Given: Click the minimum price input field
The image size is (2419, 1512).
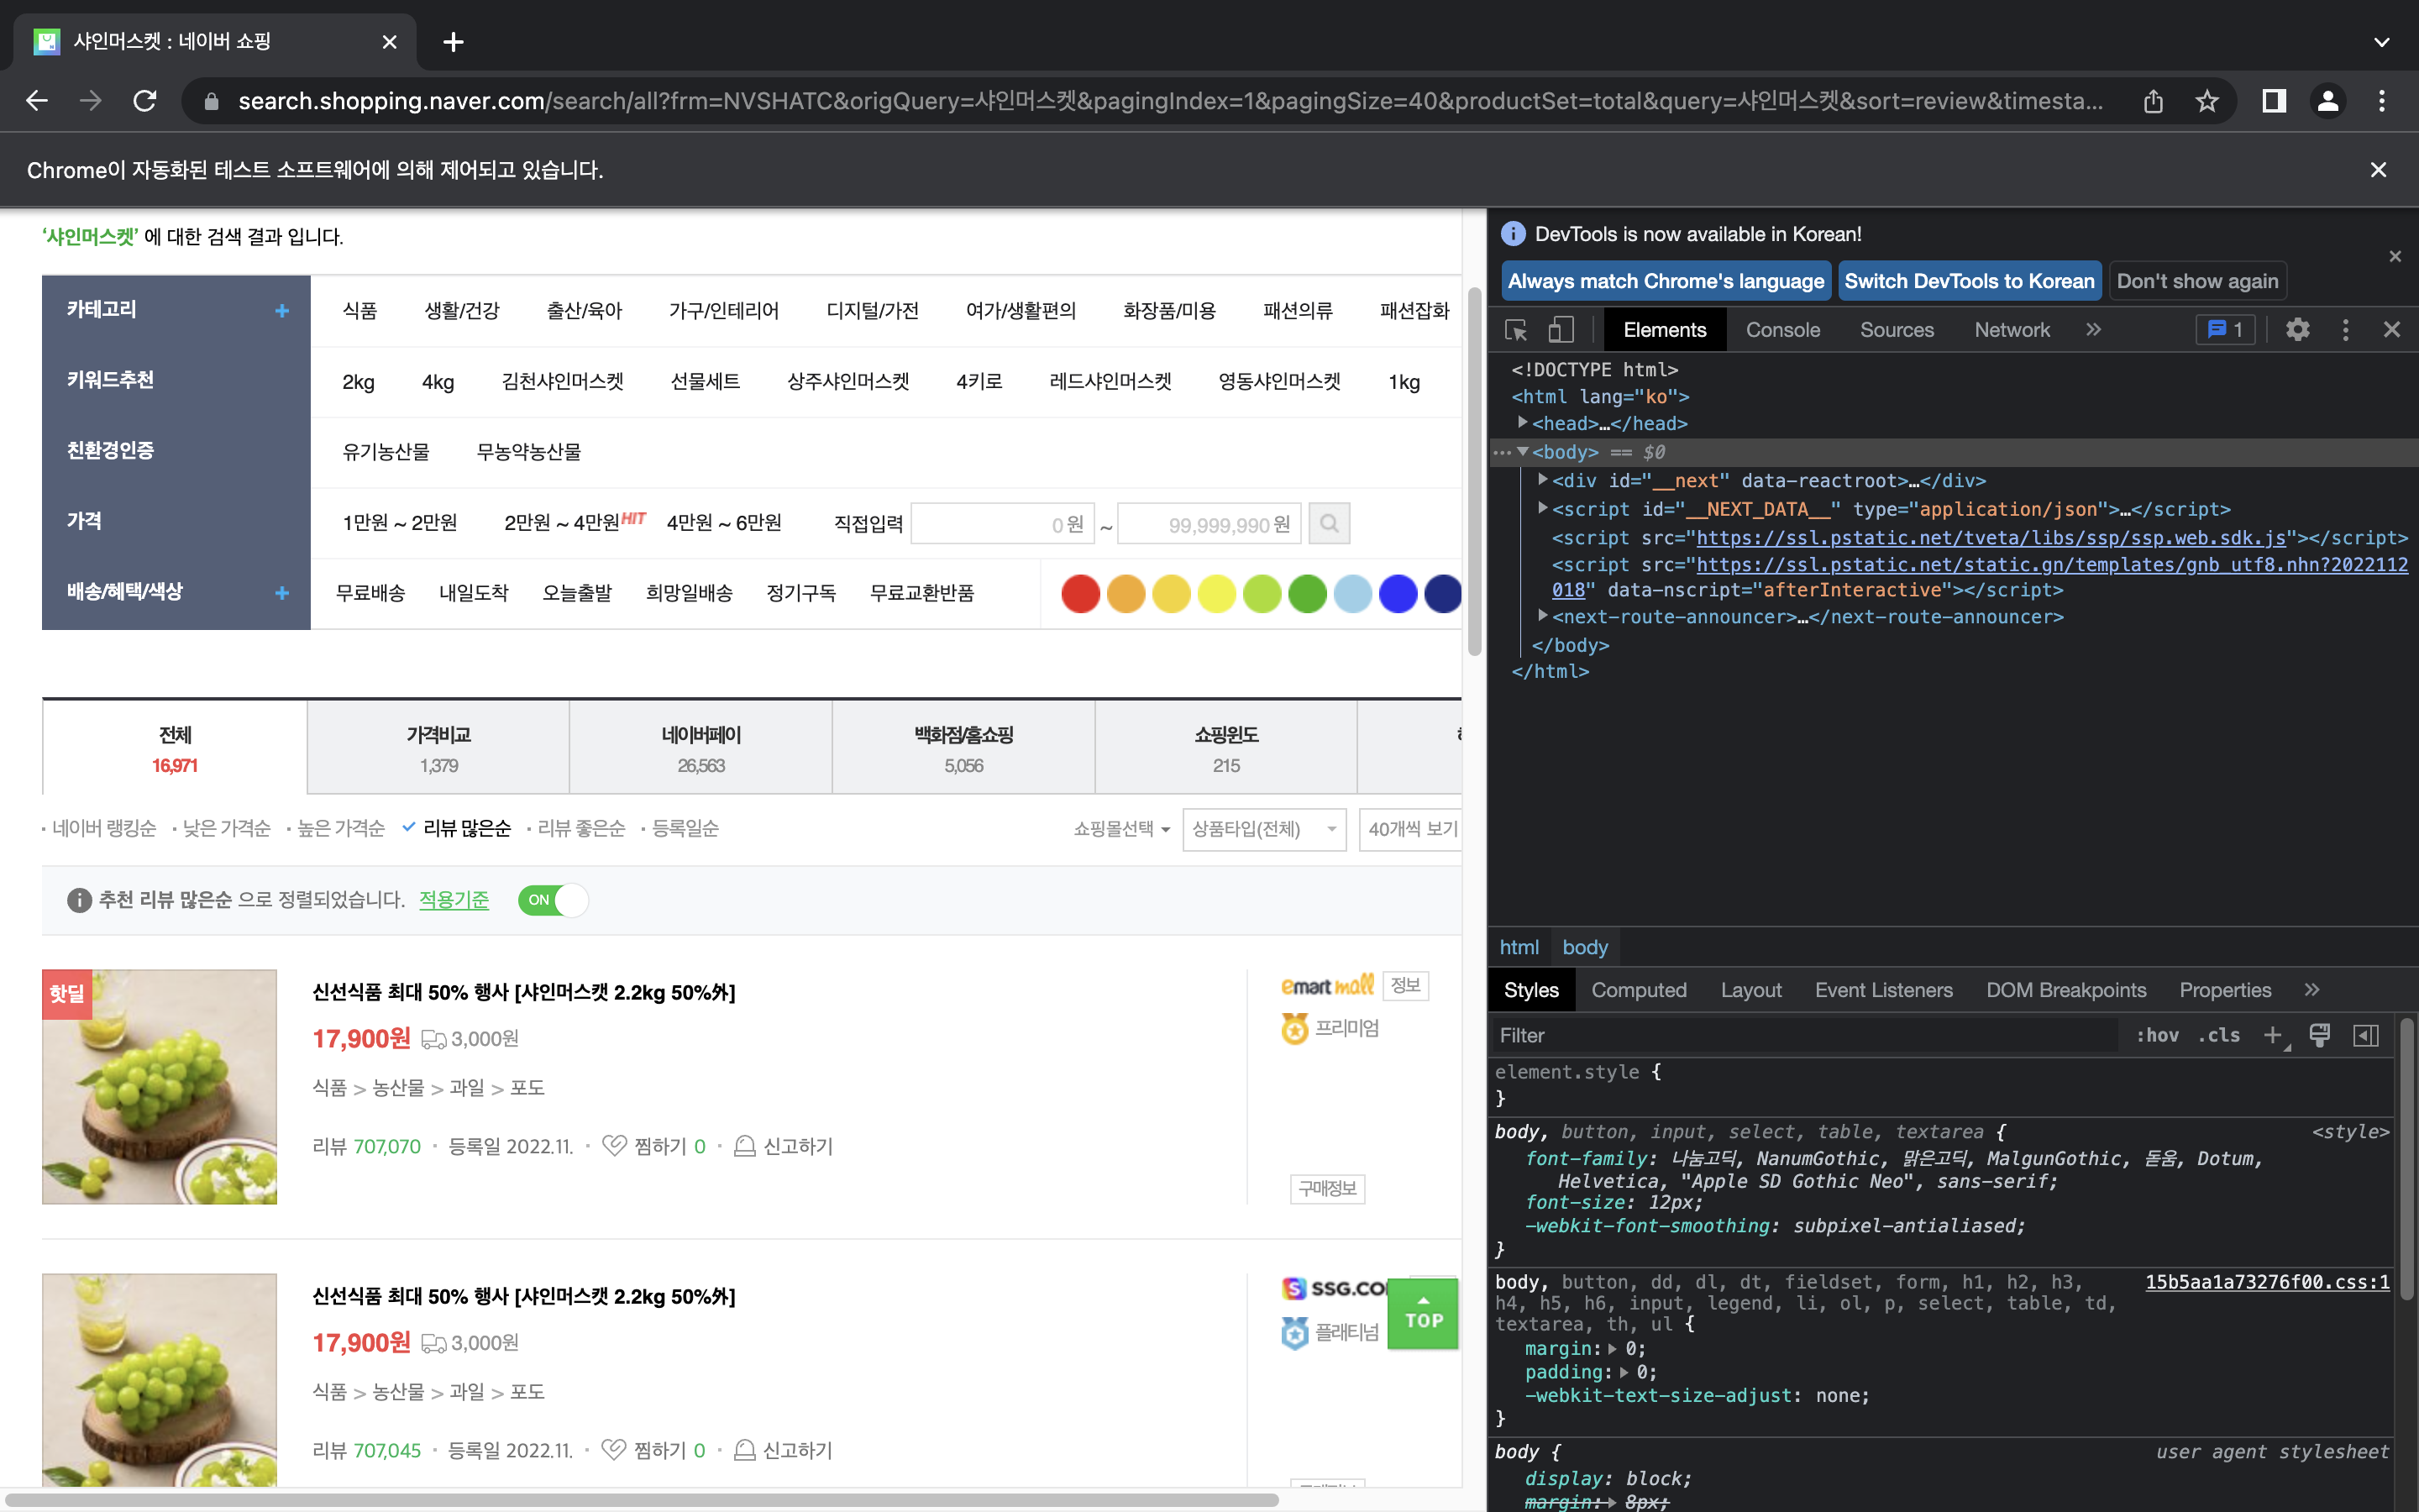Looking at the screenshot, I should 1001,524.
